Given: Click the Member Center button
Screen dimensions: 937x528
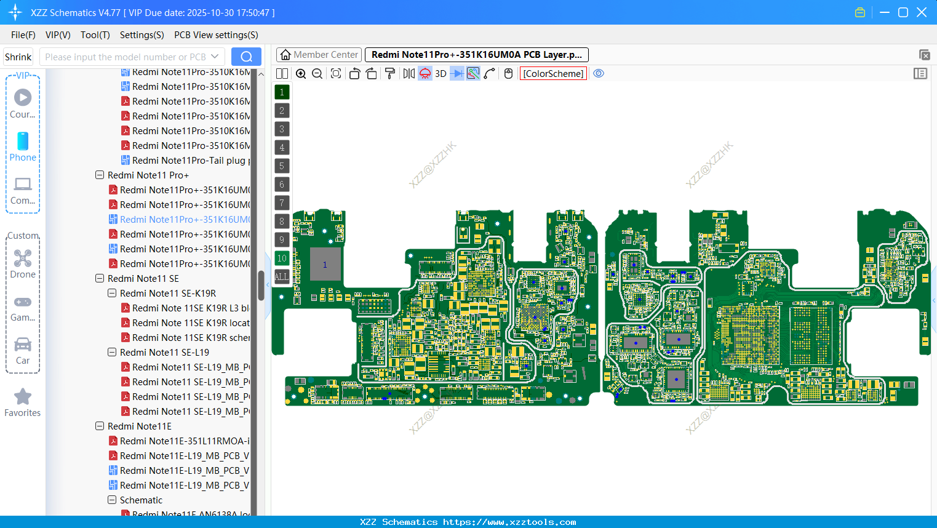Looking at the screenshot, I should [319, 54].
